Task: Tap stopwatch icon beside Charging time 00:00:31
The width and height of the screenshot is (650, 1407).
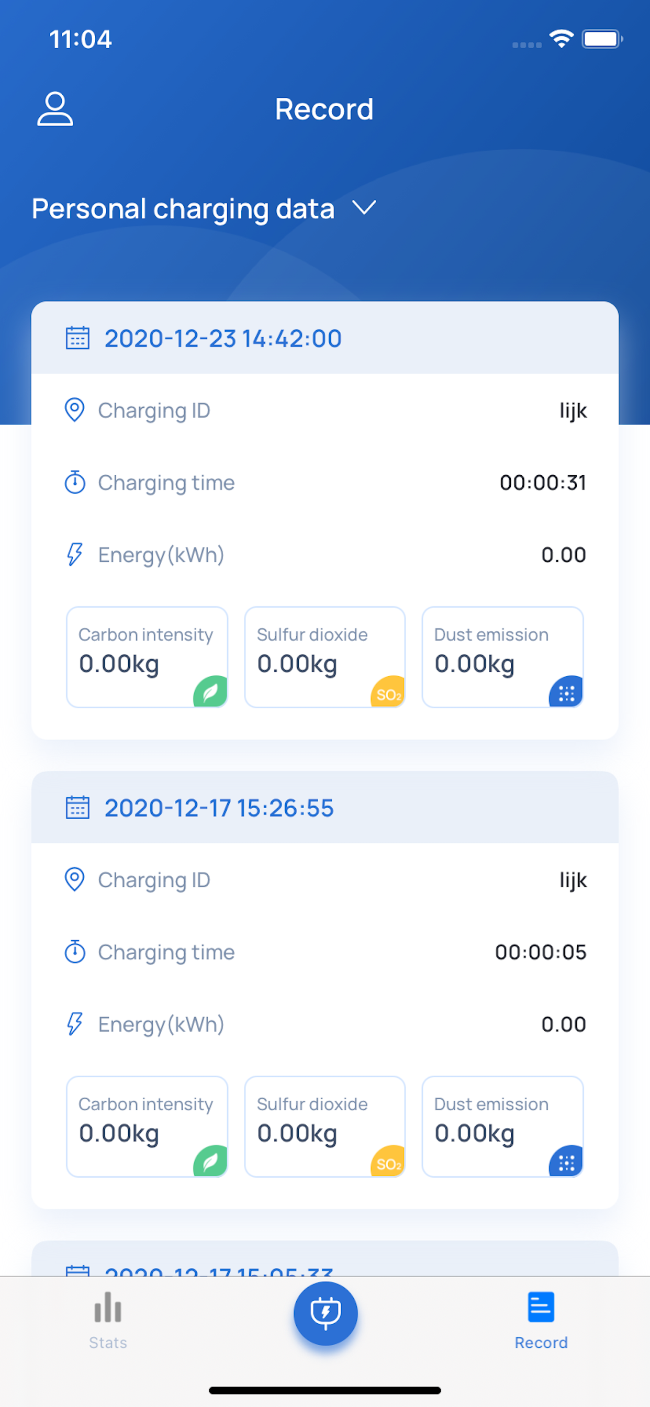Action: [75, 482]
